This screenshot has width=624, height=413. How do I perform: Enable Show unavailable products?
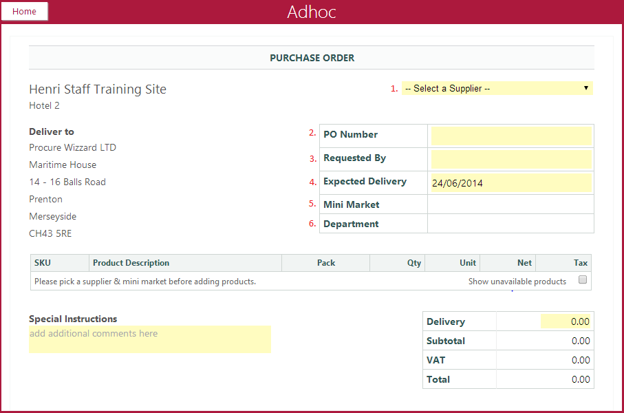[583, 279]
